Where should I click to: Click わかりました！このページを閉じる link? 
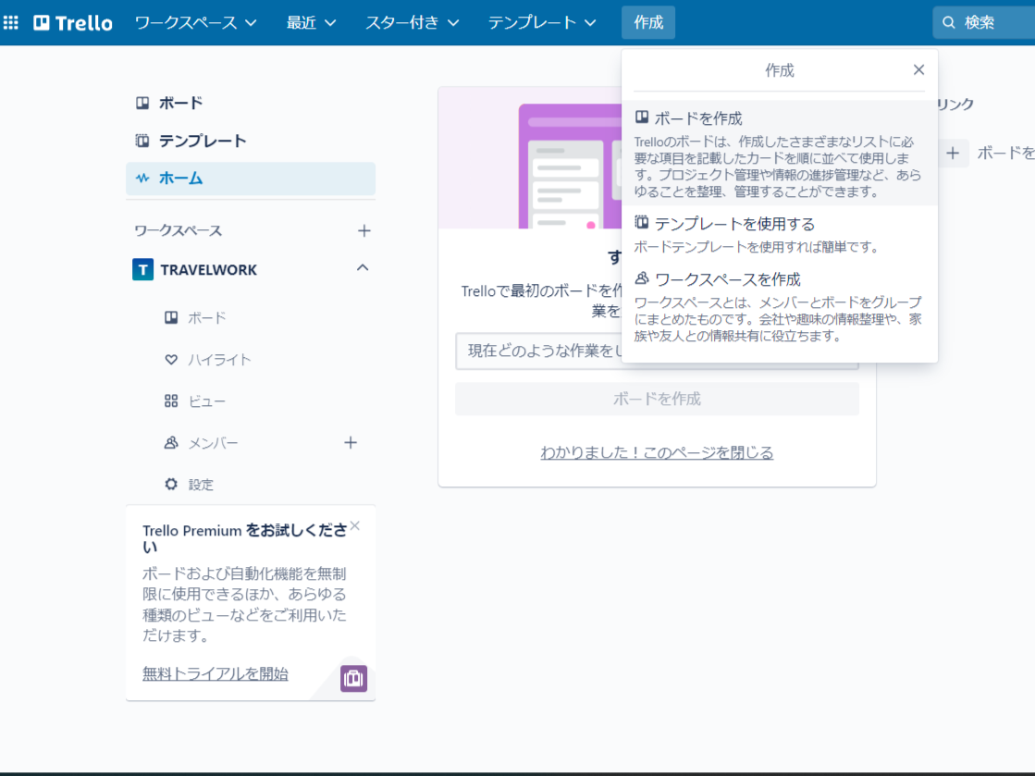point(657,452)
